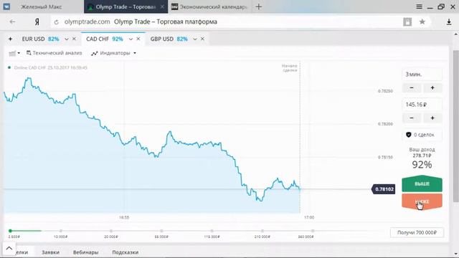Place a НИЖЕ (down) trade
Viewport: 459px width, 258px height.
pyautogui.click(x=422, y=201)
